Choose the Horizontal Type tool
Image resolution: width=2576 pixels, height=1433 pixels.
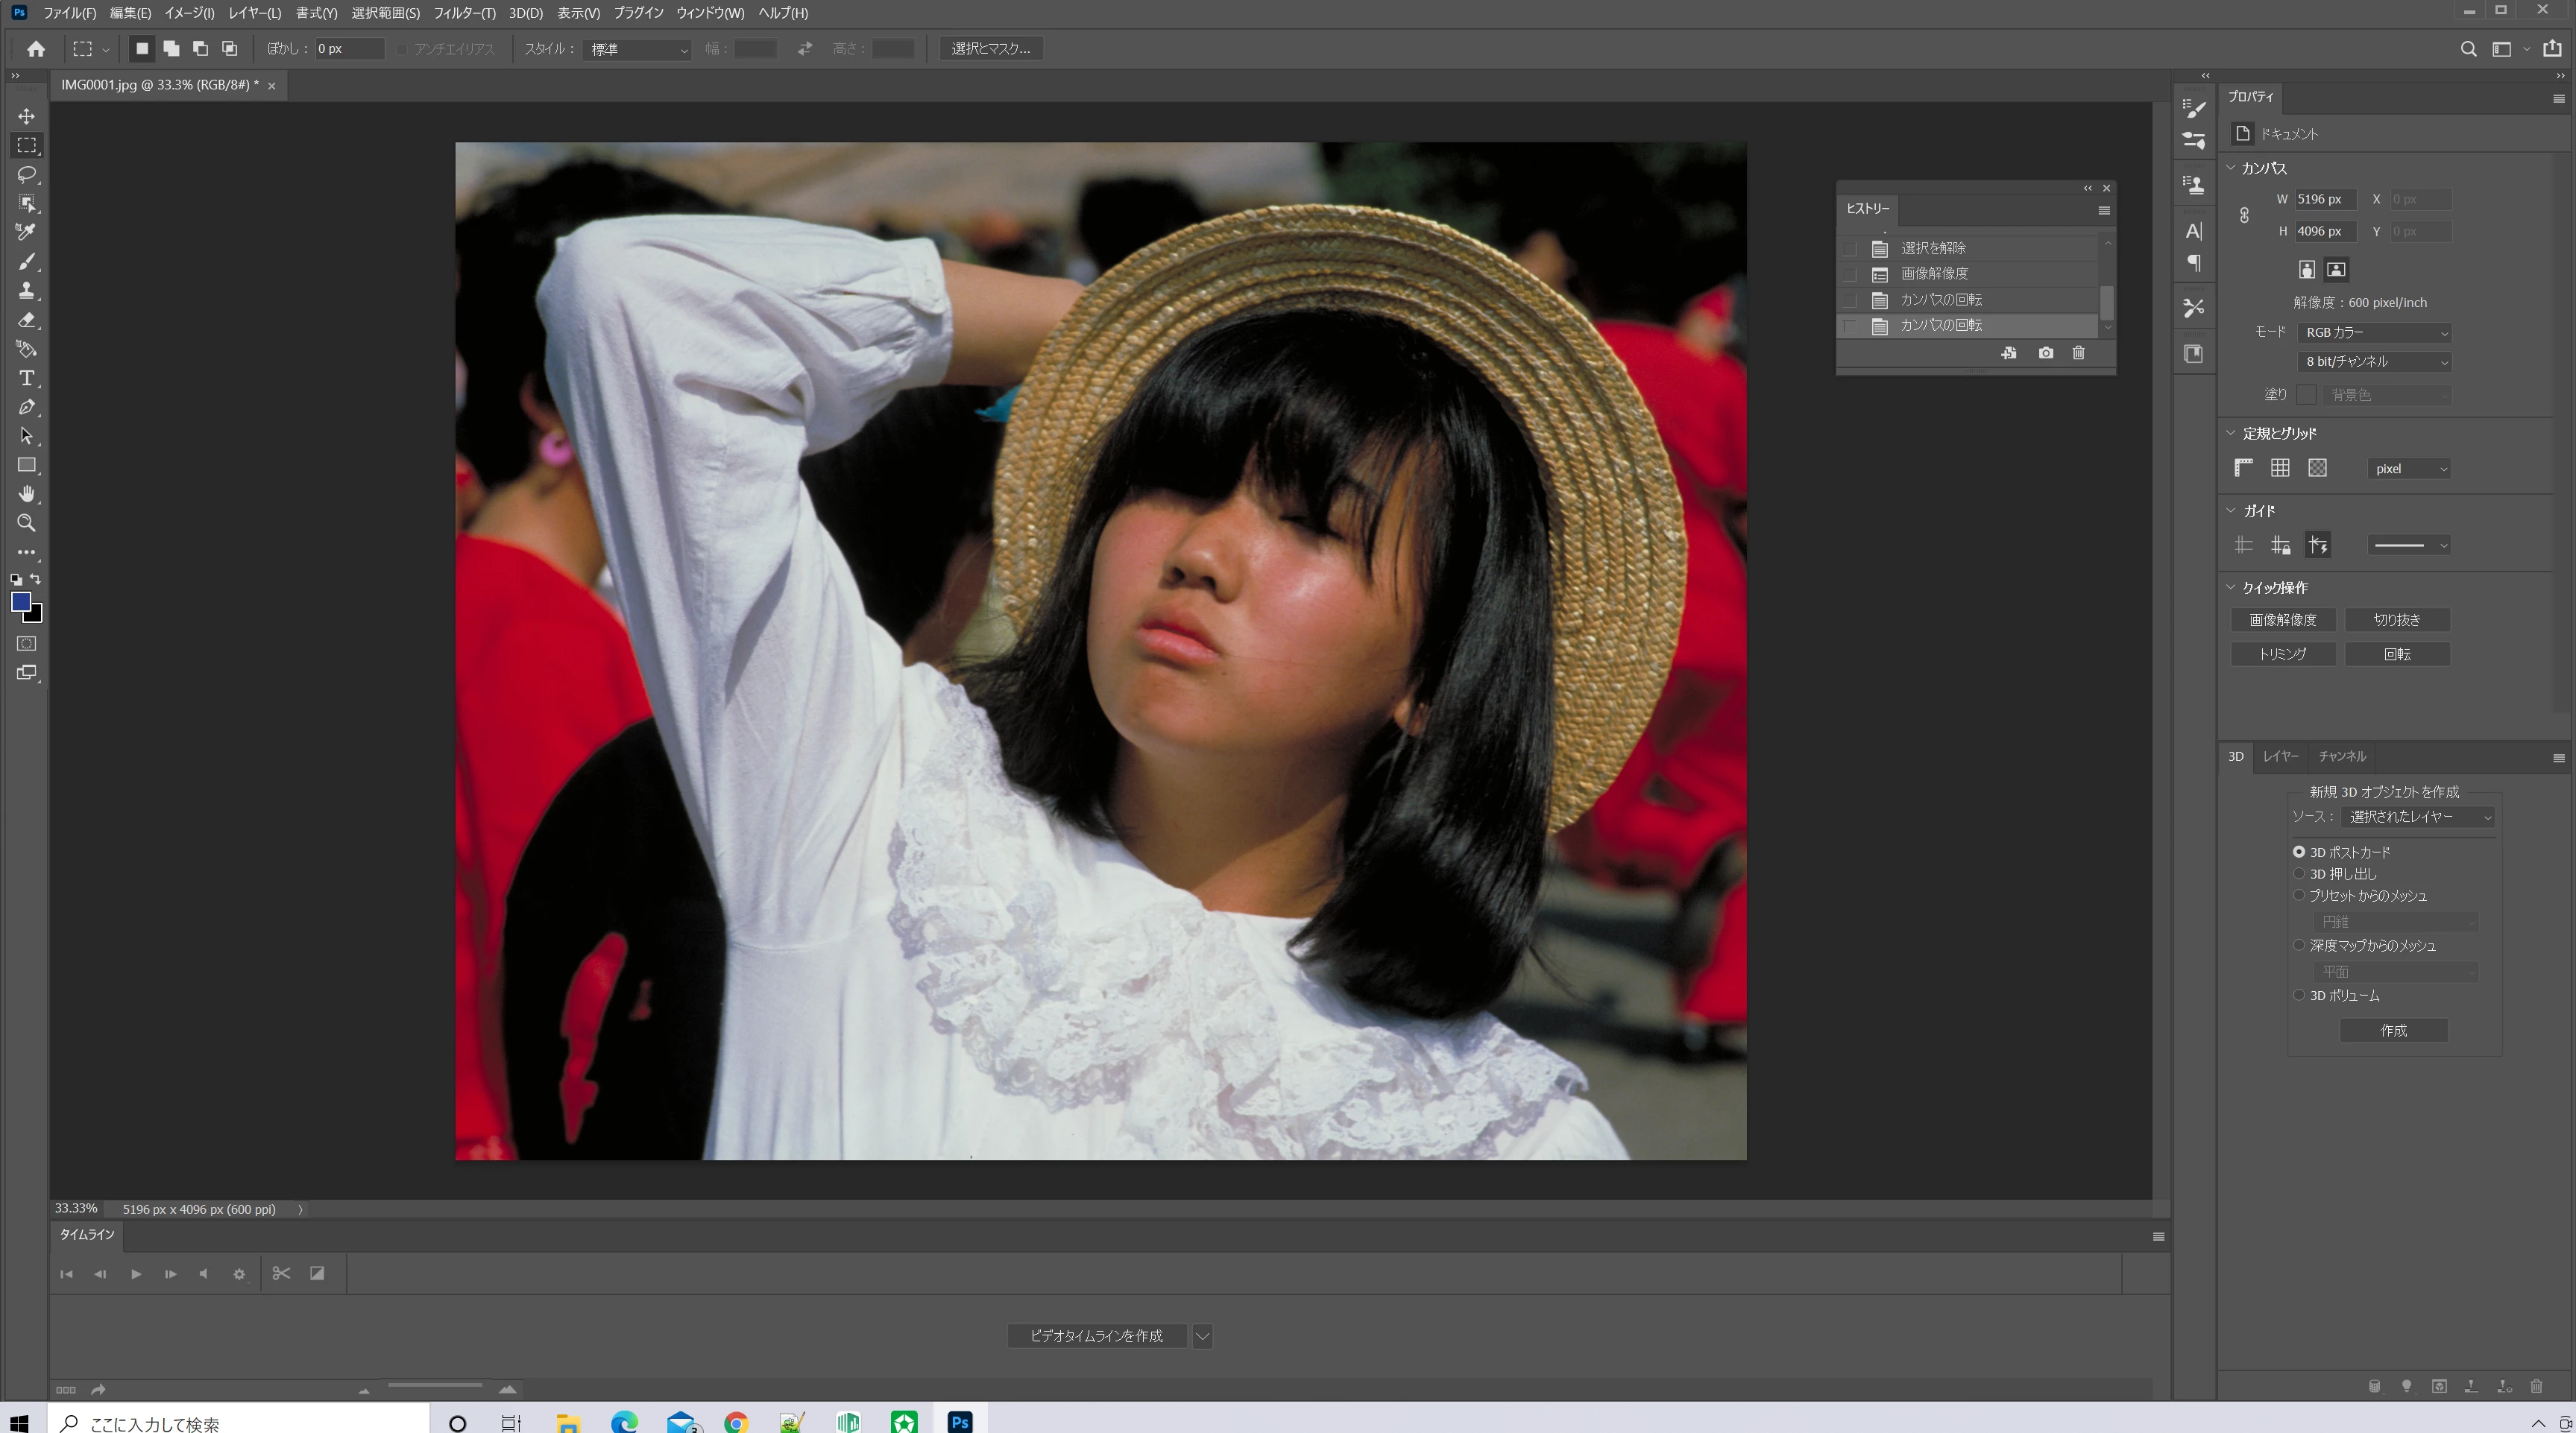pyautogui.click(x=27, y=378)
